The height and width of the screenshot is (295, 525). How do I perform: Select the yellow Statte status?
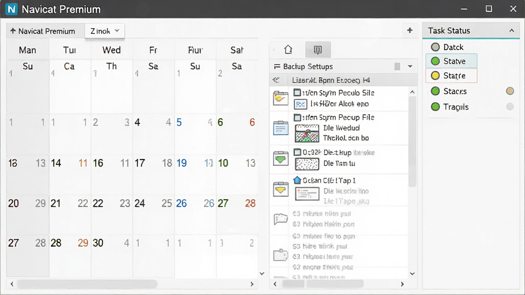[x=451, y=76]
